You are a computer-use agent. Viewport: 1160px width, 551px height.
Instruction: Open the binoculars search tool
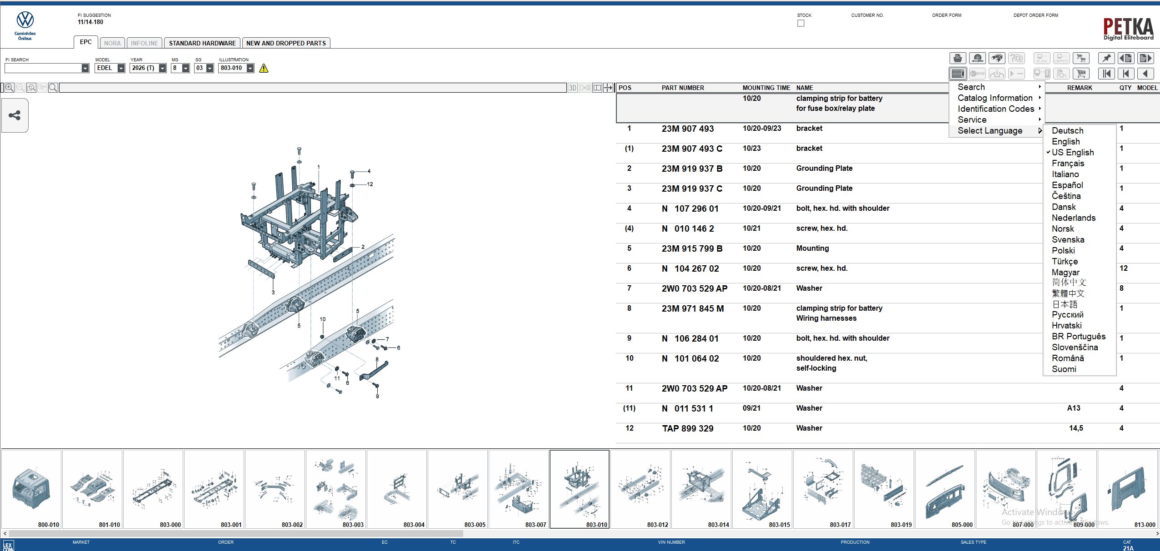point(997,58)
